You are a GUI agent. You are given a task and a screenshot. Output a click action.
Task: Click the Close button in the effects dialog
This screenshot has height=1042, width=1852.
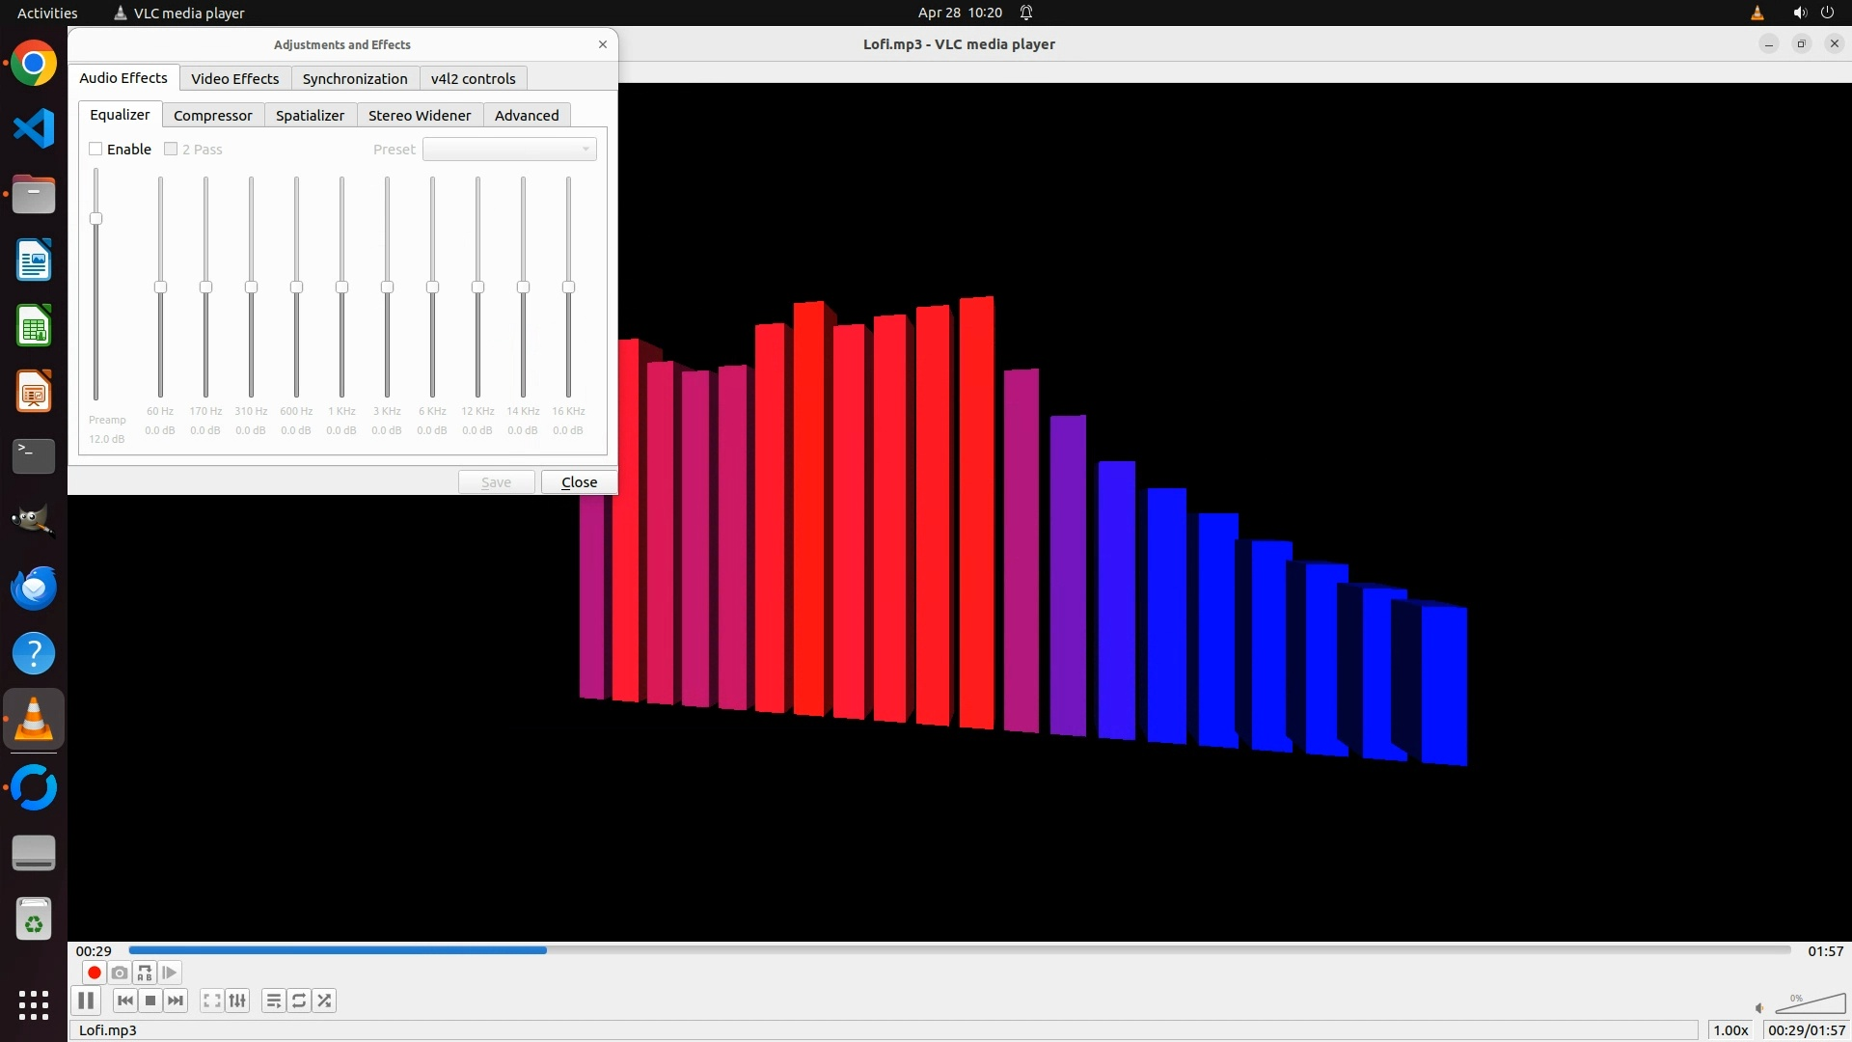pyautogui.click(x=579, y=481)
